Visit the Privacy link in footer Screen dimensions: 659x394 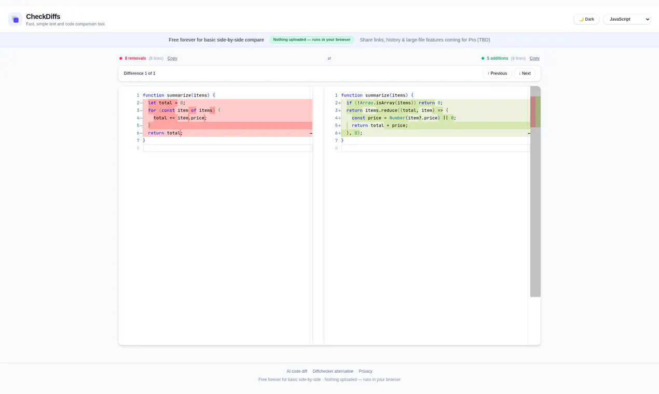click(x=365, y=371)
